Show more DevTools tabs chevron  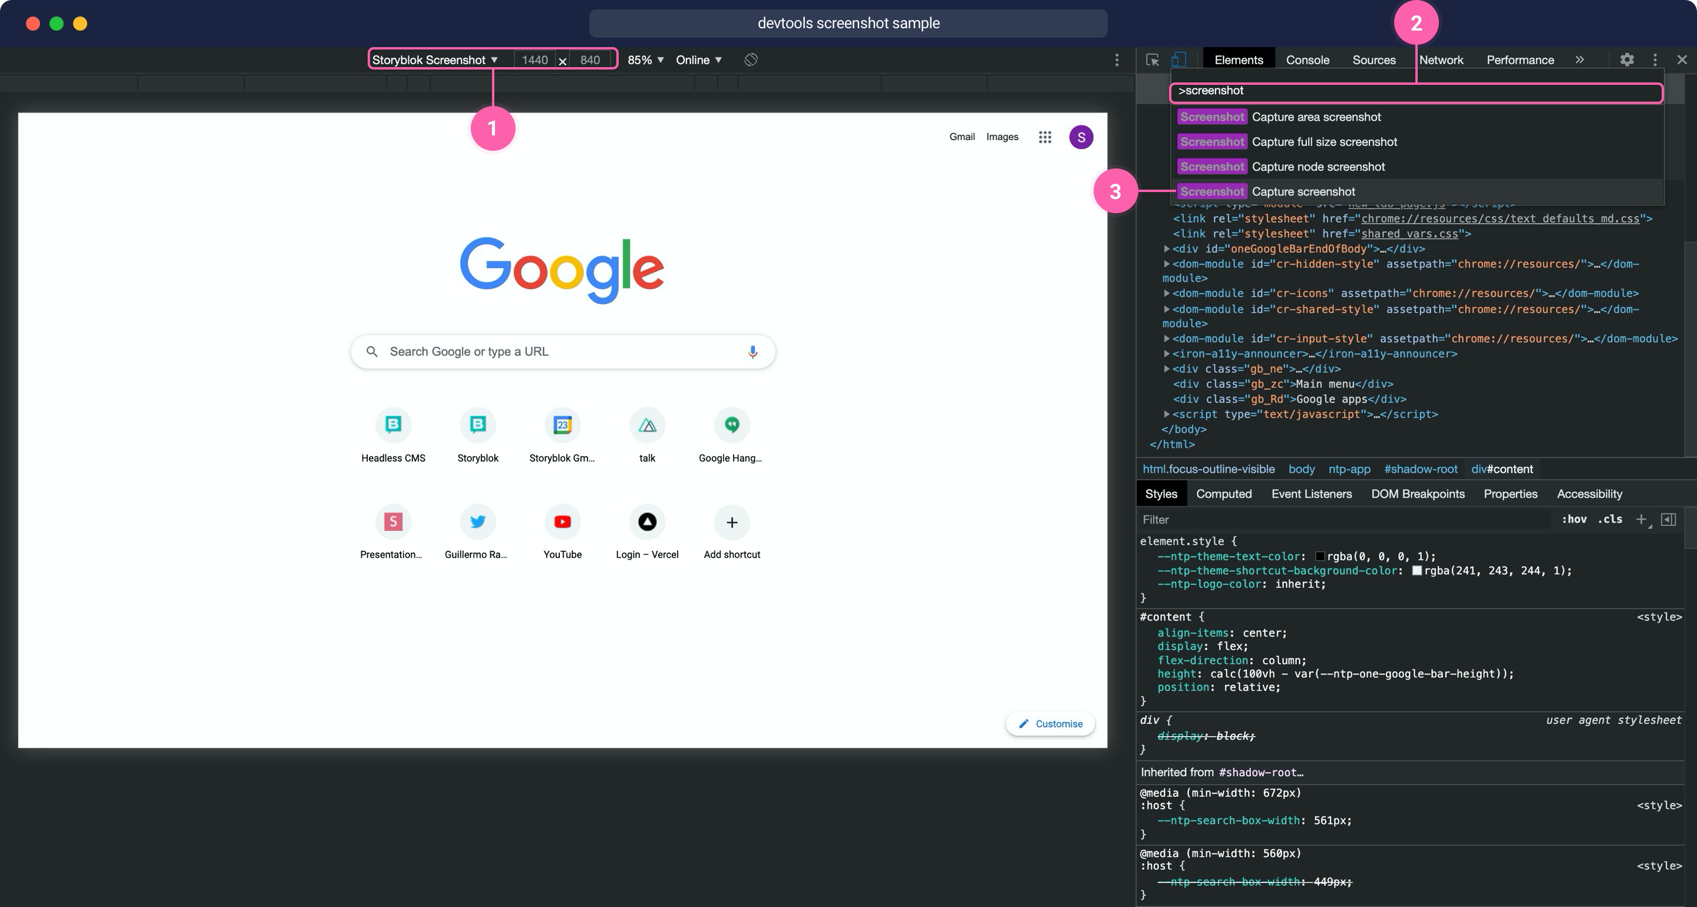1580,59
